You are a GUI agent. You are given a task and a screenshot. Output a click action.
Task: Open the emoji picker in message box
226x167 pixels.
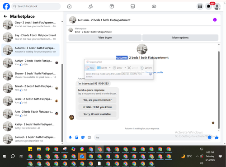(x=209, y=137)
